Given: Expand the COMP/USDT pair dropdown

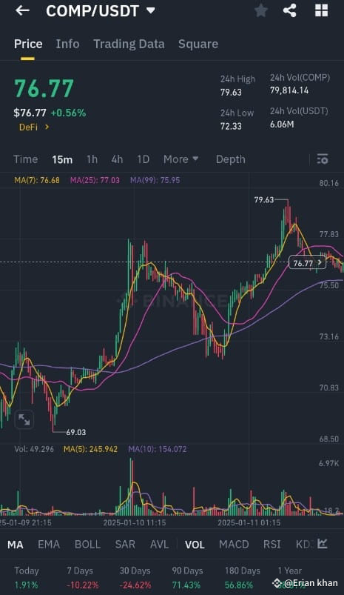Looking at the screenshot, I should coord(151,10).
